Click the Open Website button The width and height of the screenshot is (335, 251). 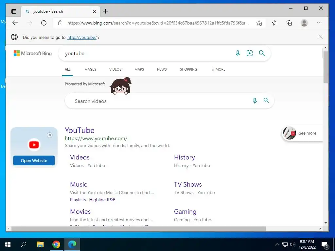tap(34, 160)
